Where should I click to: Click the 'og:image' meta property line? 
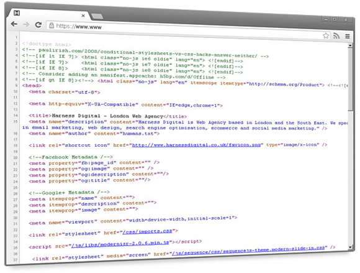pyautogui.click(x=91, y=169)
